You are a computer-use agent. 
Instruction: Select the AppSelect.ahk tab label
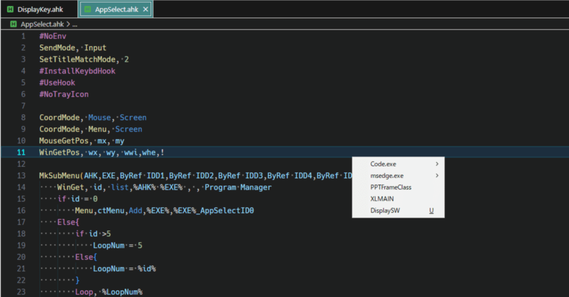click(x=117, y=9)
